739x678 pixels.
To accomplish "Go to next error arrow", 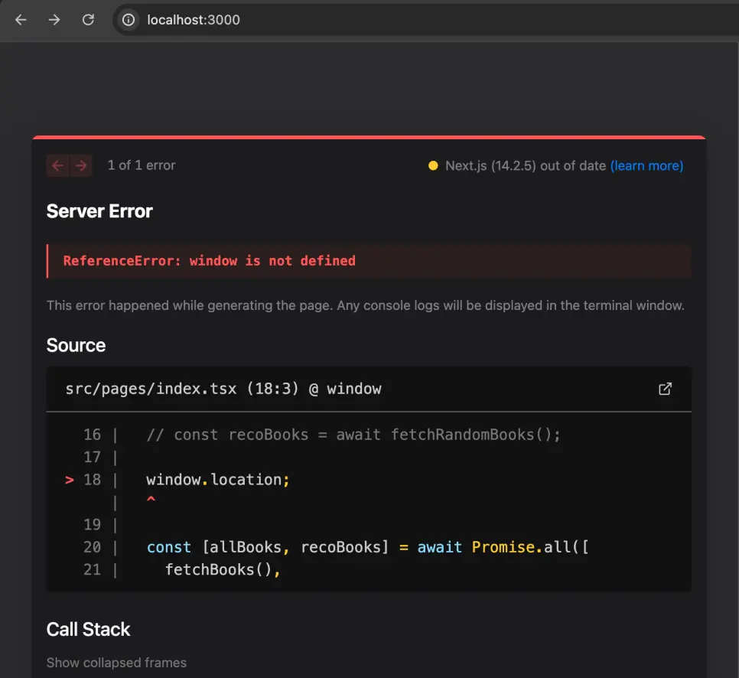I will tap(81, 165).
